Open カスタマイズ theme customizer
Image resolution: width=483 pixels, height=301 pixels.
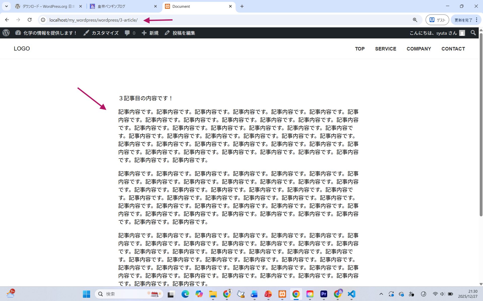point(101,33)
